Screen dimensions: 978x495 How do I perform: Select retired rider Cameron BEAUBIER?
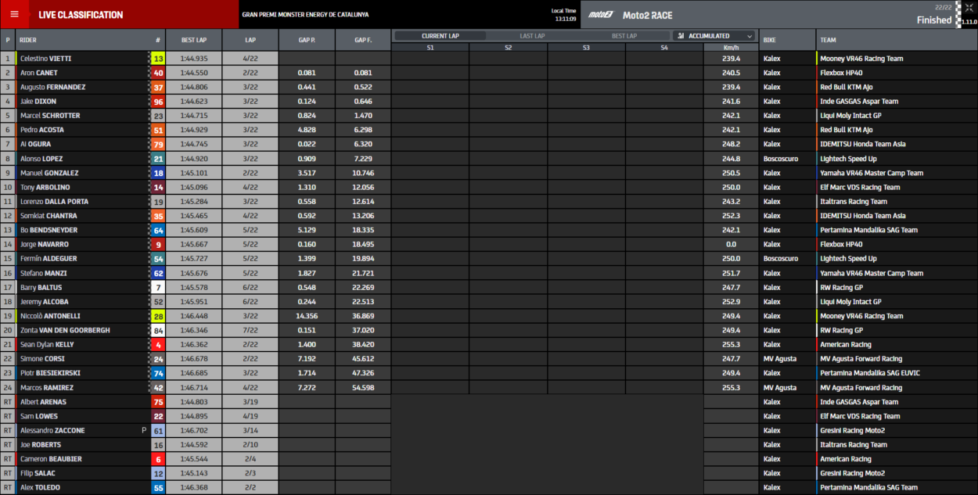click(x=51, y=459)
